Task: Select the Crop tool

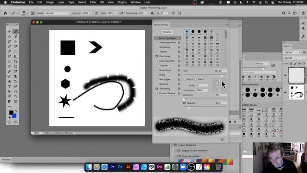Action: click(16, 62)
